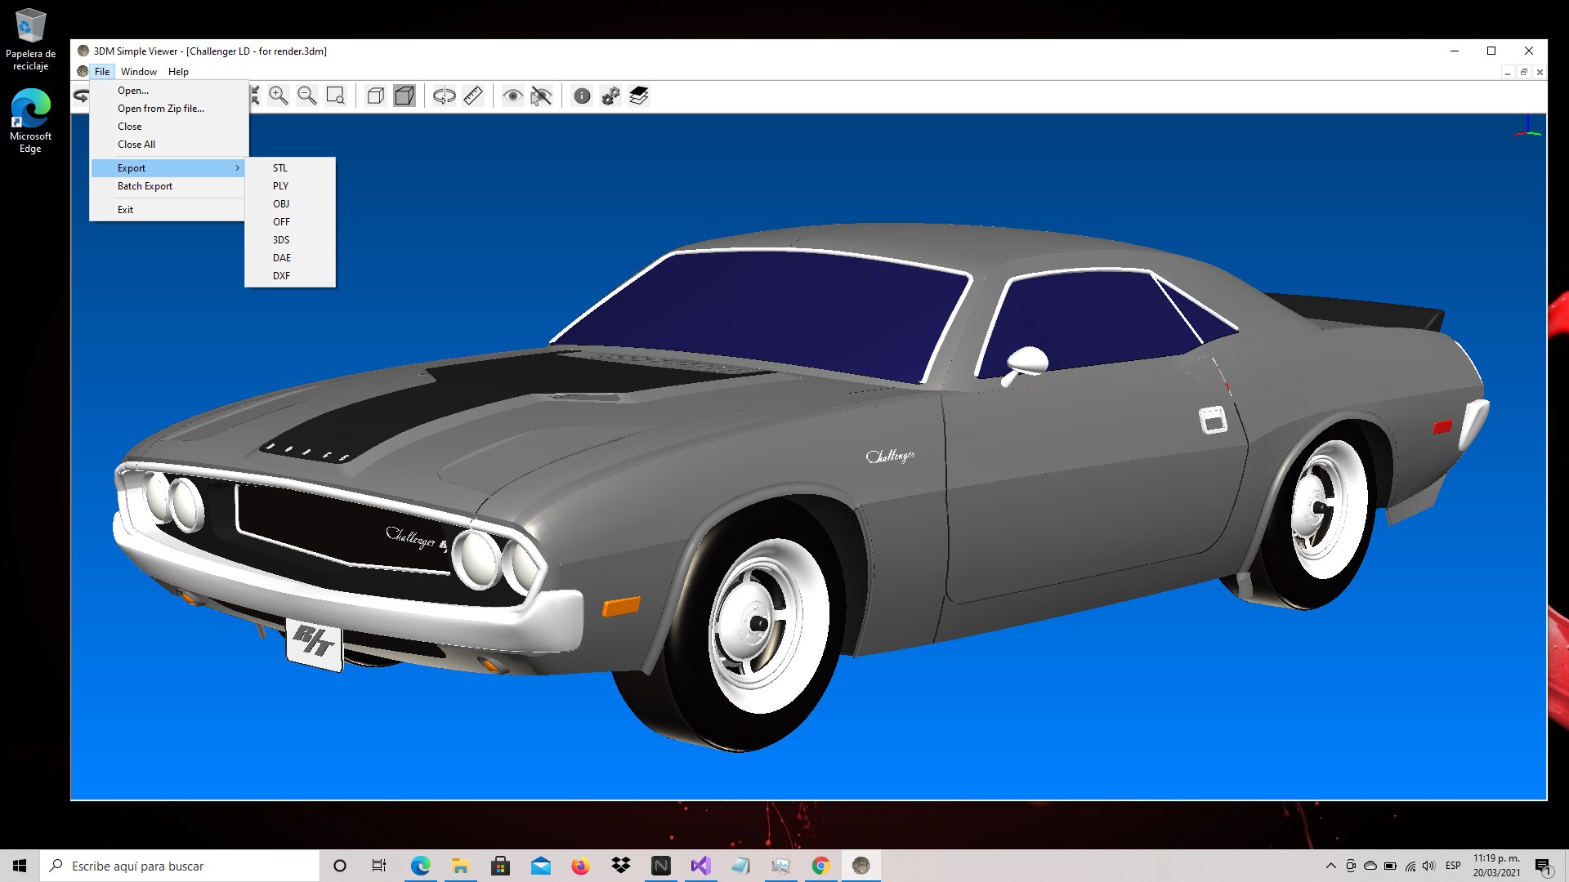This screenshot has width=1569, height=882.
Task: Click the zoom in magnifier icon
Action: [279, 96]
